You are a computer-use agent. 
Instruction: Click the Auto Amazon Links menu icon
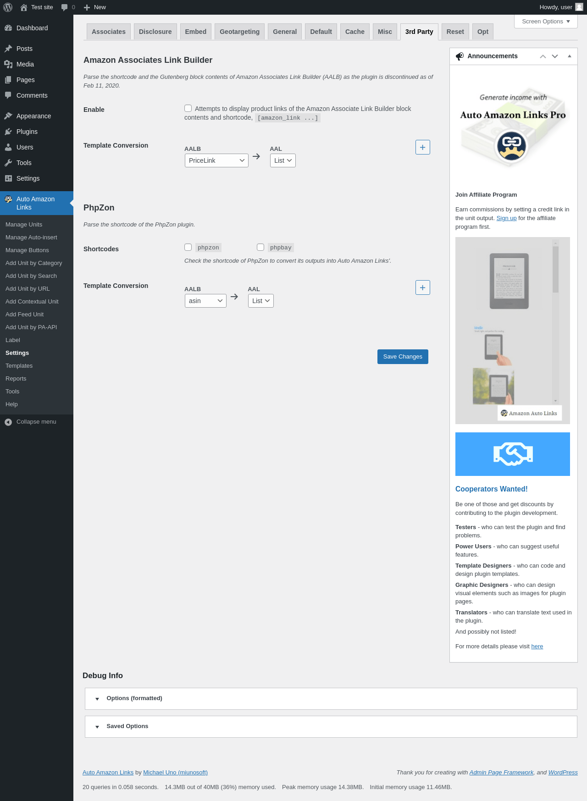[8, 199]
